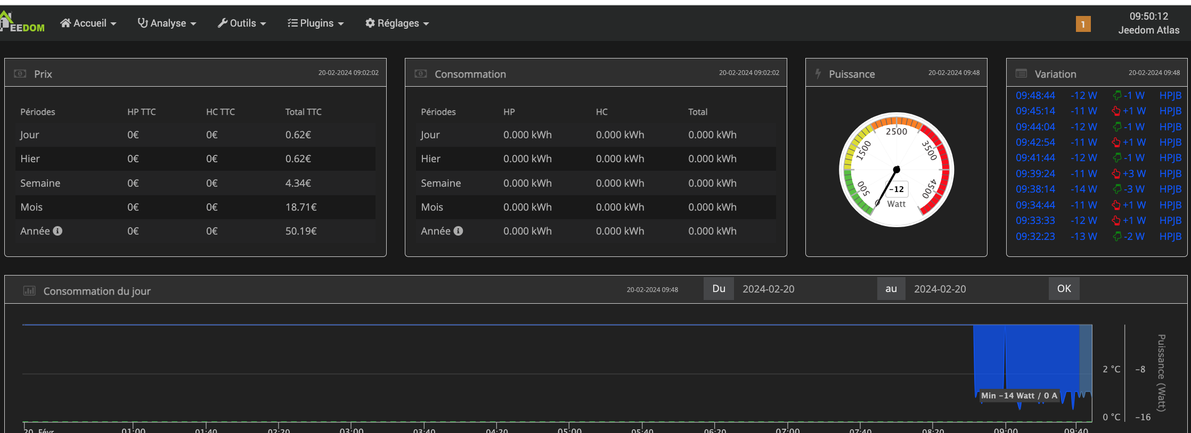
Task: Click the orange notification badge showing 1
Action: pos(1083,24)
